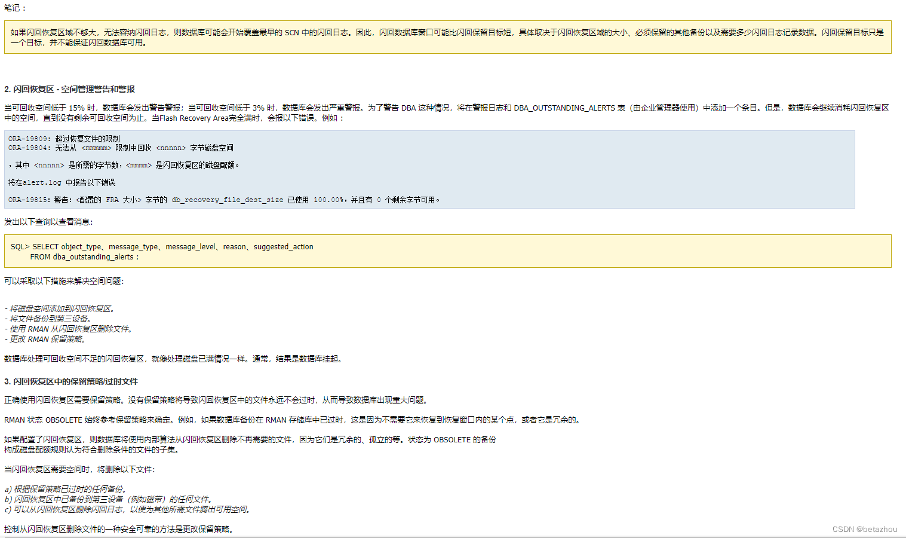This screenshot has width=906, height=538.
Task: Click bullet '将文件备份到第三设备。'
Action: tap(48, 319)
